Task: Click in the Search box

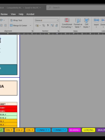Action: coord(76,8)
